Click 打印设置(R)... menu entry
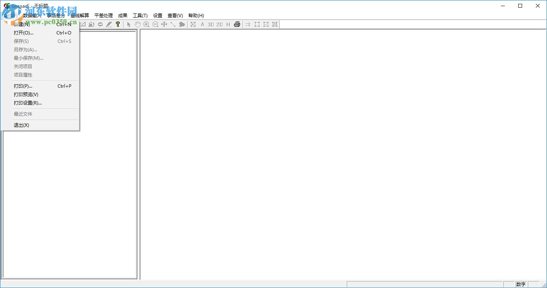 28,103
